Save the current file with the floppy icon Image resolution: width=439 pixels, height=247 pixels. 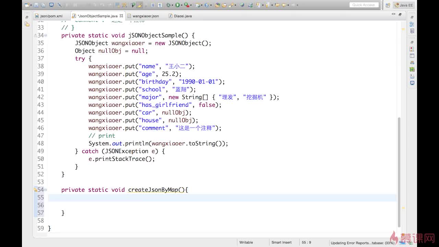(36, 5)
